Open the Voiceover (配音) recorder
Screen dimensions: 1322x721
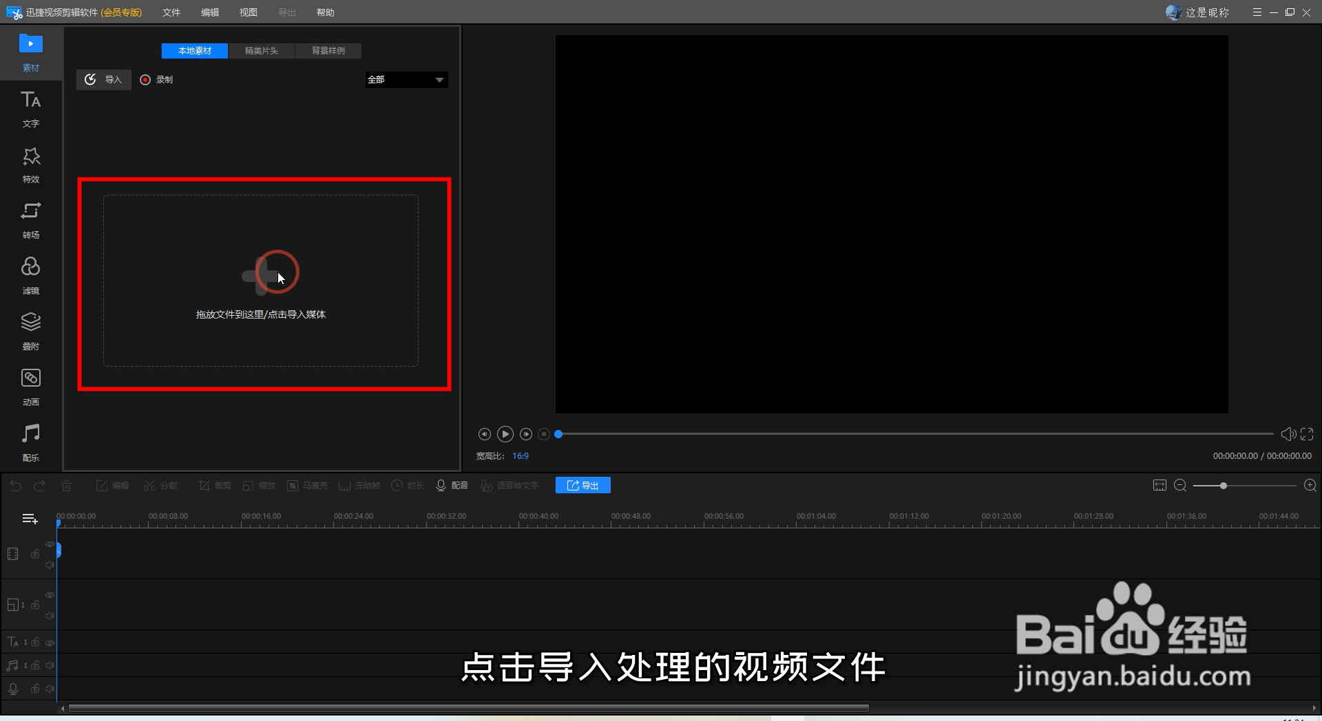[x=452, y=485]
